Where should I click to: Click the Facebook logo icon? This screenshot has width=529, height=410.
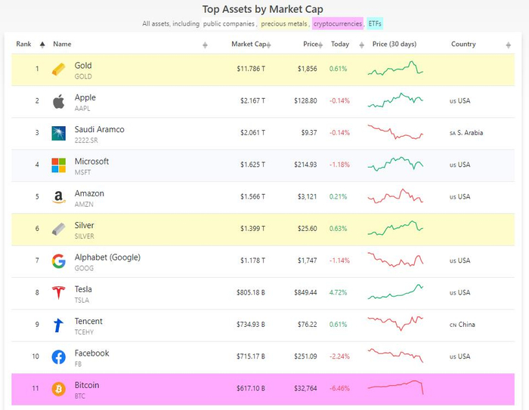coord(58,357)
